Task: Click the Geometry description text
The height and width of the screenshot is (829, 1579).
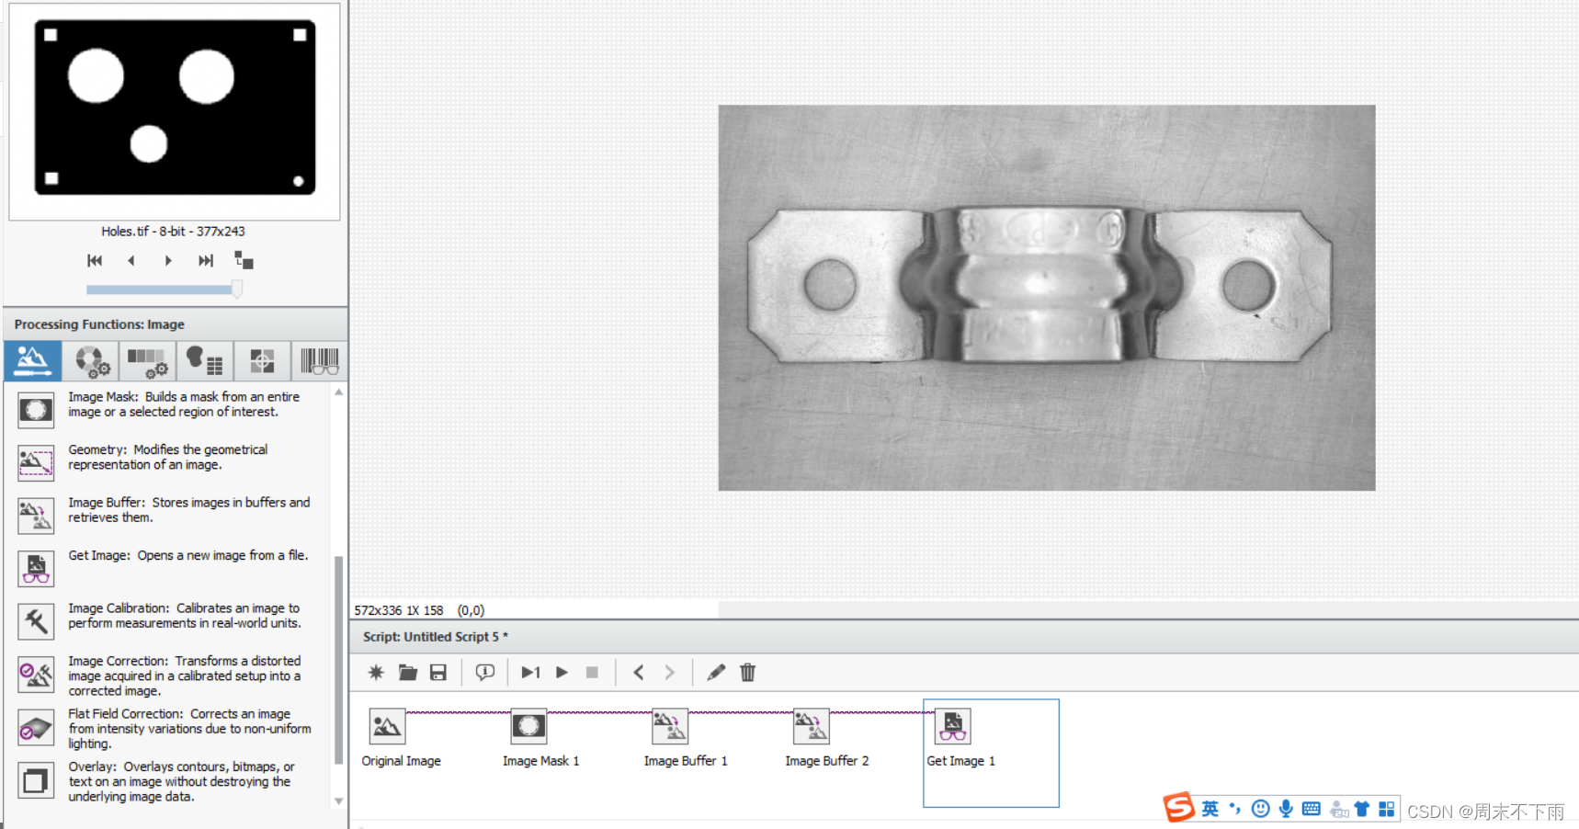Action: pos(168,457)
